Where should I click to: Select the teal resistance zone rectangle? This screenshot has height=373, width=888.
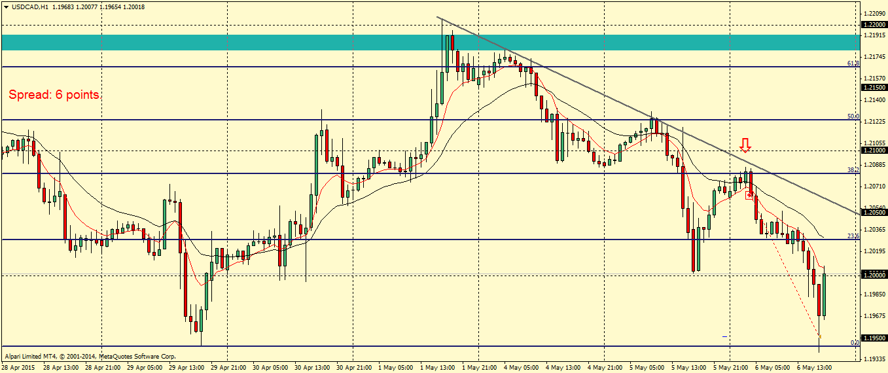[x=430, y=43]
